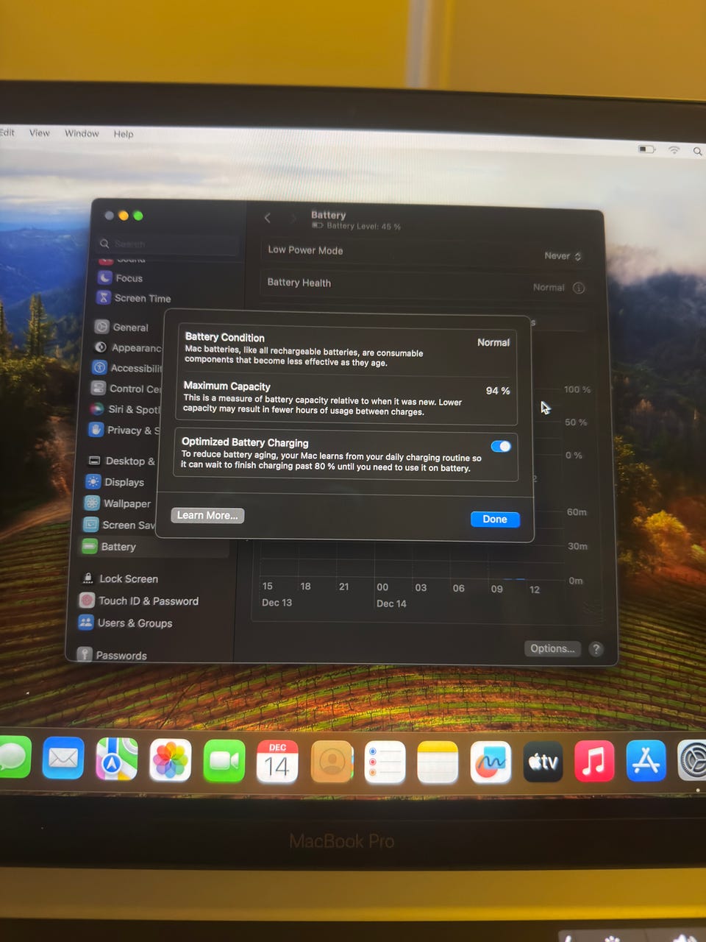The width and height of the screenshot is (706, 942).
Task: Launch Music app from Dock
Action: [x=593, y=761]
